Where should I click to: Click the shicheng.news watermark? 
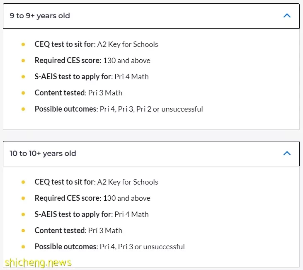[38, 263]
